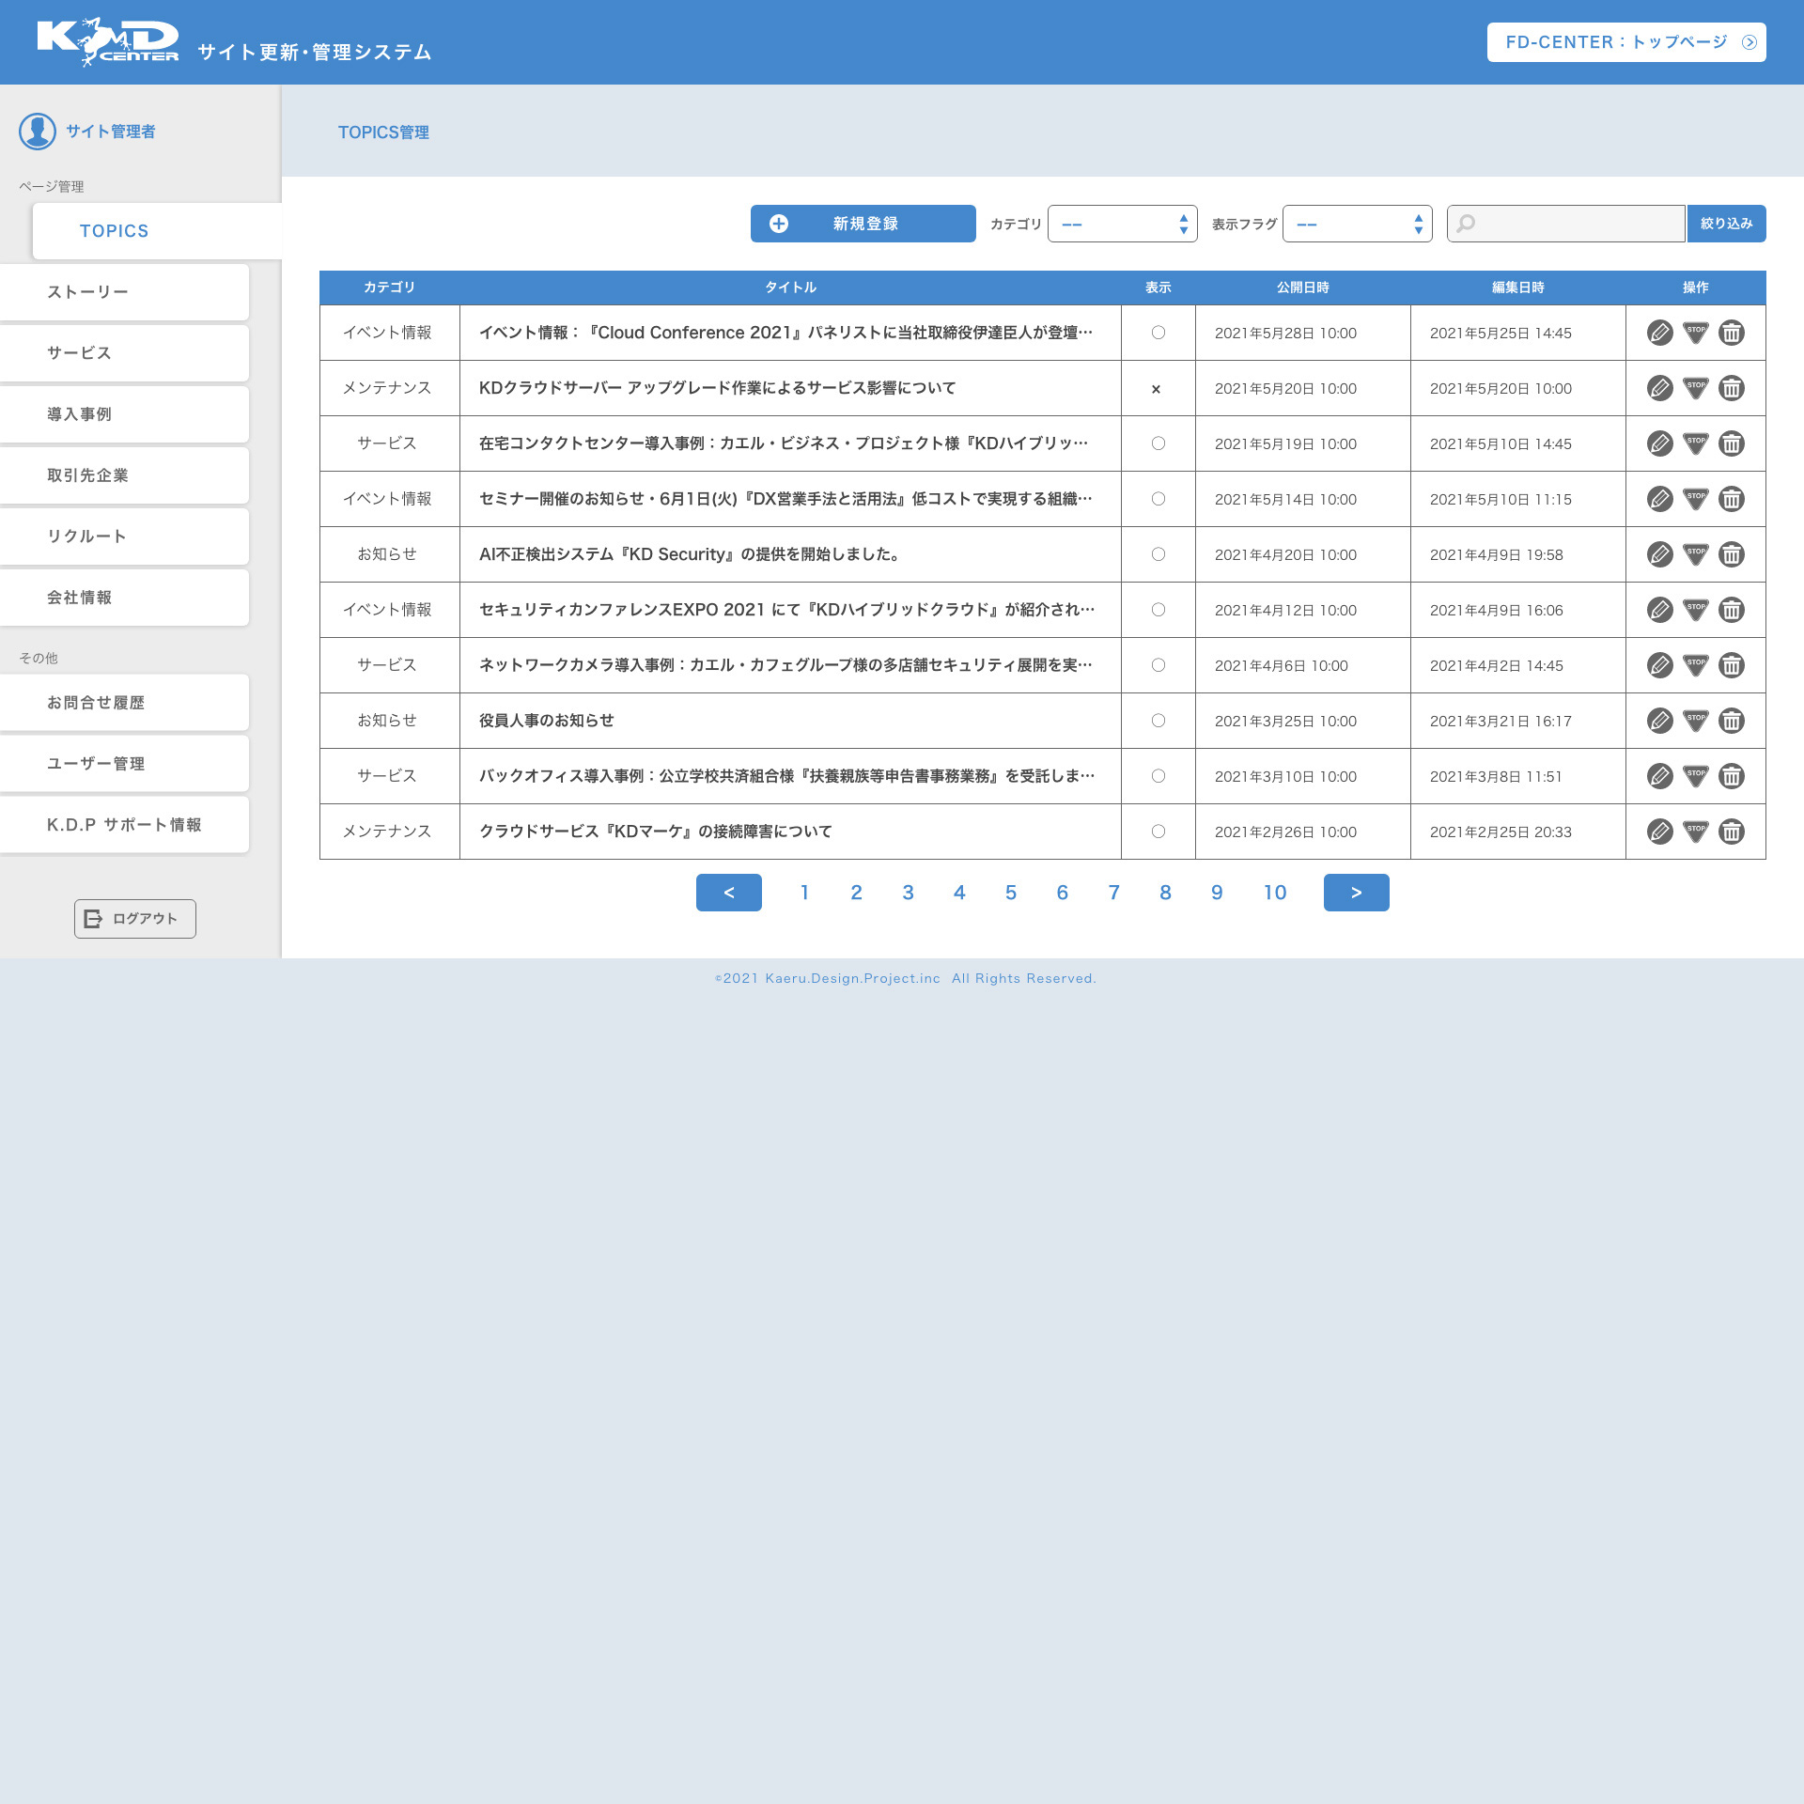Click the 新規登録 registration button
The width and height of the screenshot is (1804, 1804).
click(x=862, y=224)
